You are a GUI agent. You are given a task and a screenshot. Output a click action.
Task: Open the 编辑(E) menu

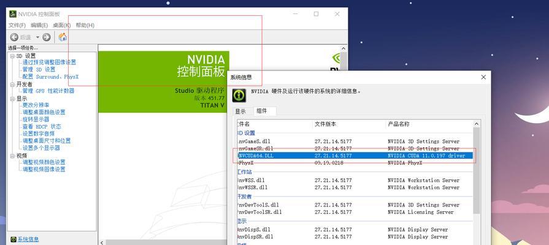click(39, 25)
